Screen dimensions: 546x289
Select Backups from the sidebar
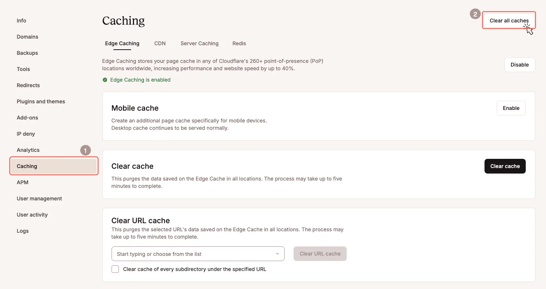tap(27, 53)
